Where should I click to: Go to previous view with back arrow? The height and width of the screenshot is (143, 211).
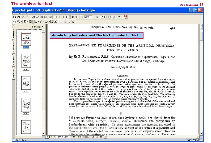73,17
